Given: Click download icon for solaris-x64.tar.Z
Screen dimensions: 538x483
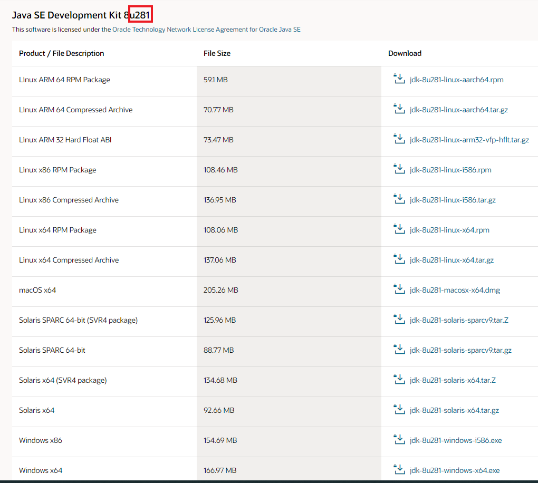Looking at the screenshot, I should tap(399, 380).
